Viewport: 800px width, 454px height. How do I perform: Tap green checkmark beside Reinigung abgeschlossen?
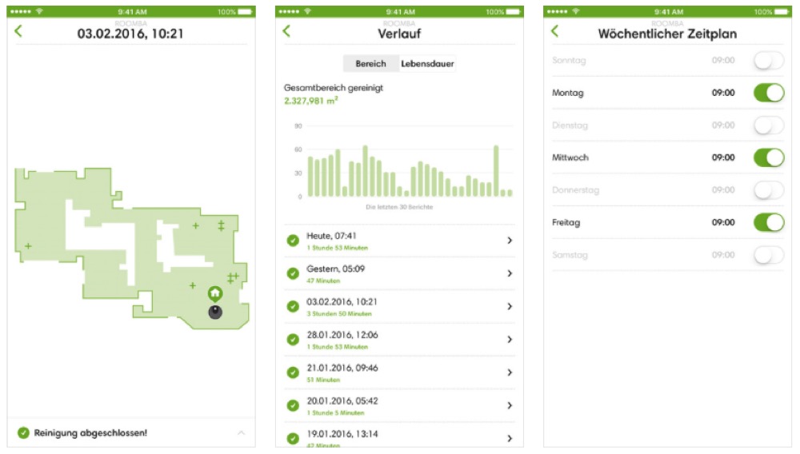[x=24, y=432]
